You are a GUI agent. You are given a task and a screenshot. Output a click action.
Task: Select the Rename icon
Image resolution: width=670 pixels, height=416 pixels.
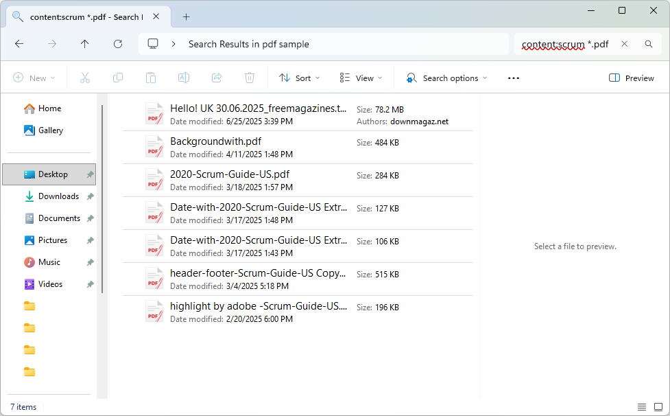pos(183,78)
